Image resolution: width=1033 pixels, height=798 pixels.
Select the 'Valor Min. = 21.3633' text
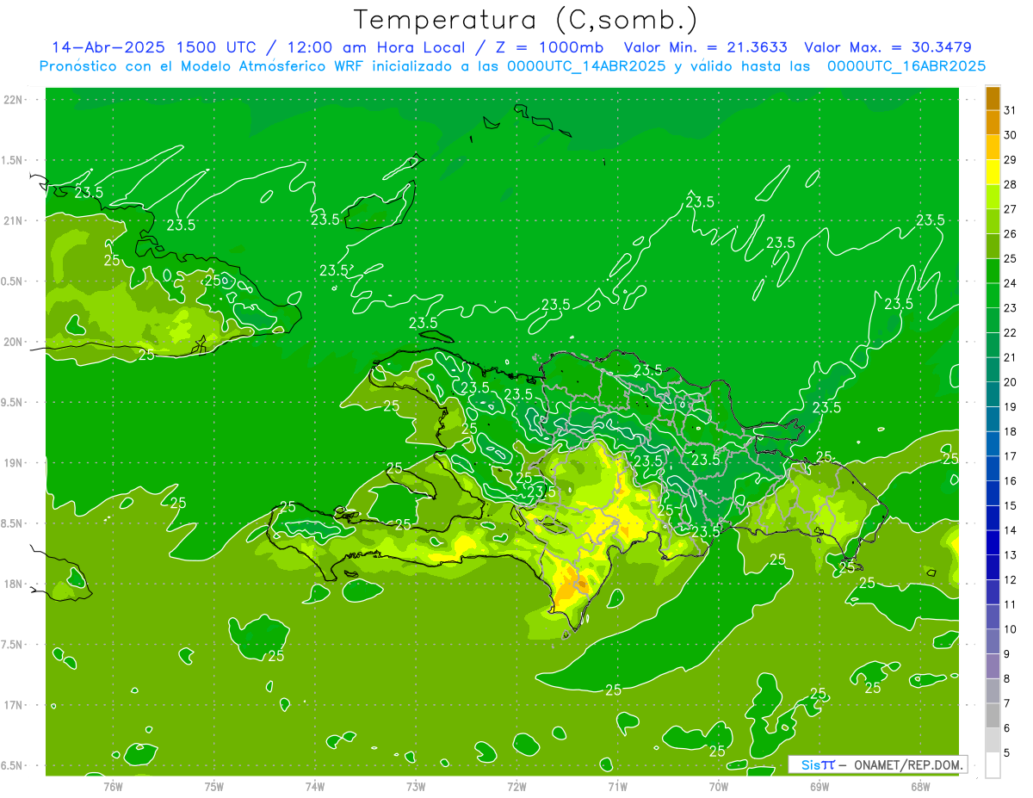click(x=704, y=47)
